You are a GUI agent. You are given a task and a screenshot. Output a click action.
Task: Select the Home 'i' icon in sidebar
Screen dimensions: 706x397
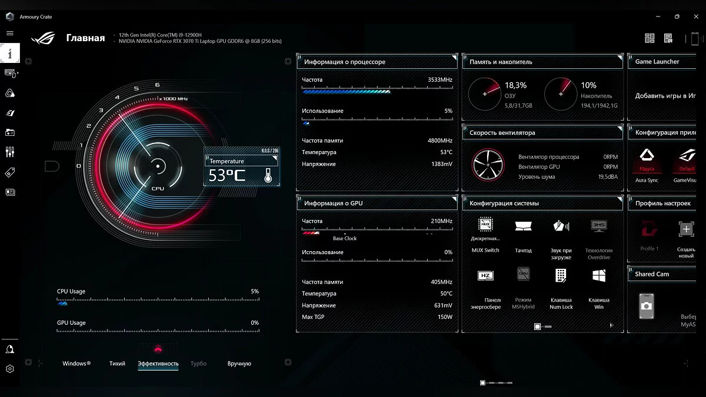(x=10, y=53)
